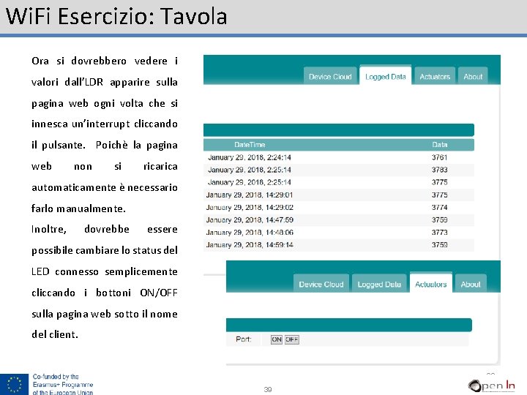Click the Open In logo
The height and width of the screenshot is (395, 527).
tap(492, 385)
